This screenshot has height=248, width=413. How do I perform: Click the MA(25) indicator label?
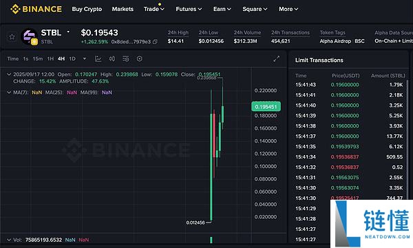pos(54,92)
